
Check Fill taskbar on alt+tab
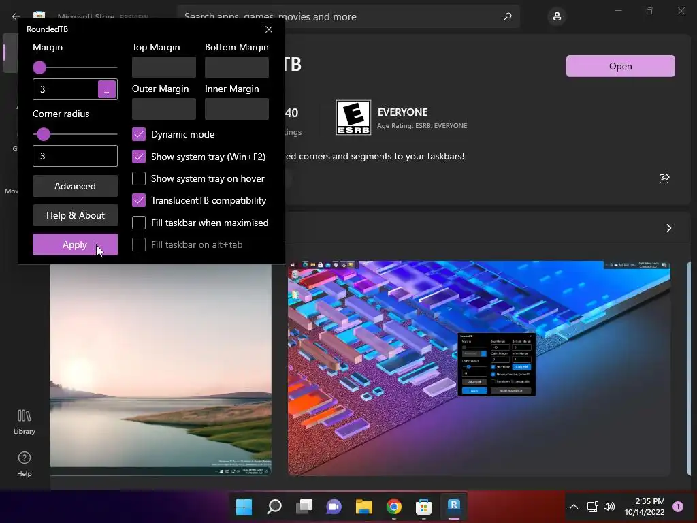pyautogui.click(x=139, y=244)
